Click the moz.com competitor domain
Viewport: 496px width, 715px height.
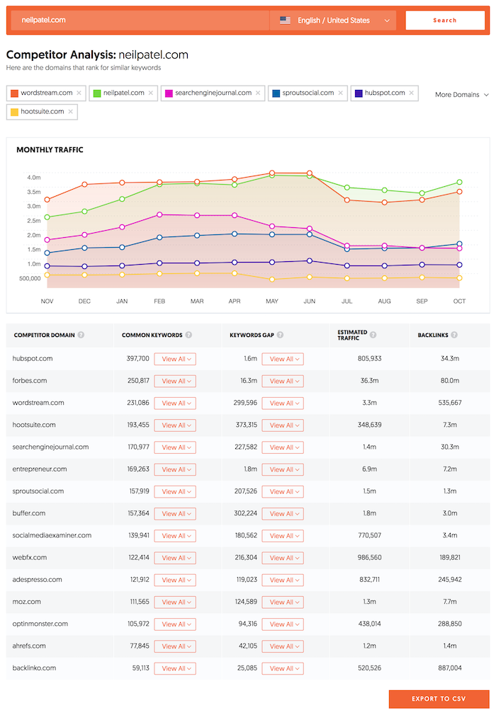click(x=26, y=602)
